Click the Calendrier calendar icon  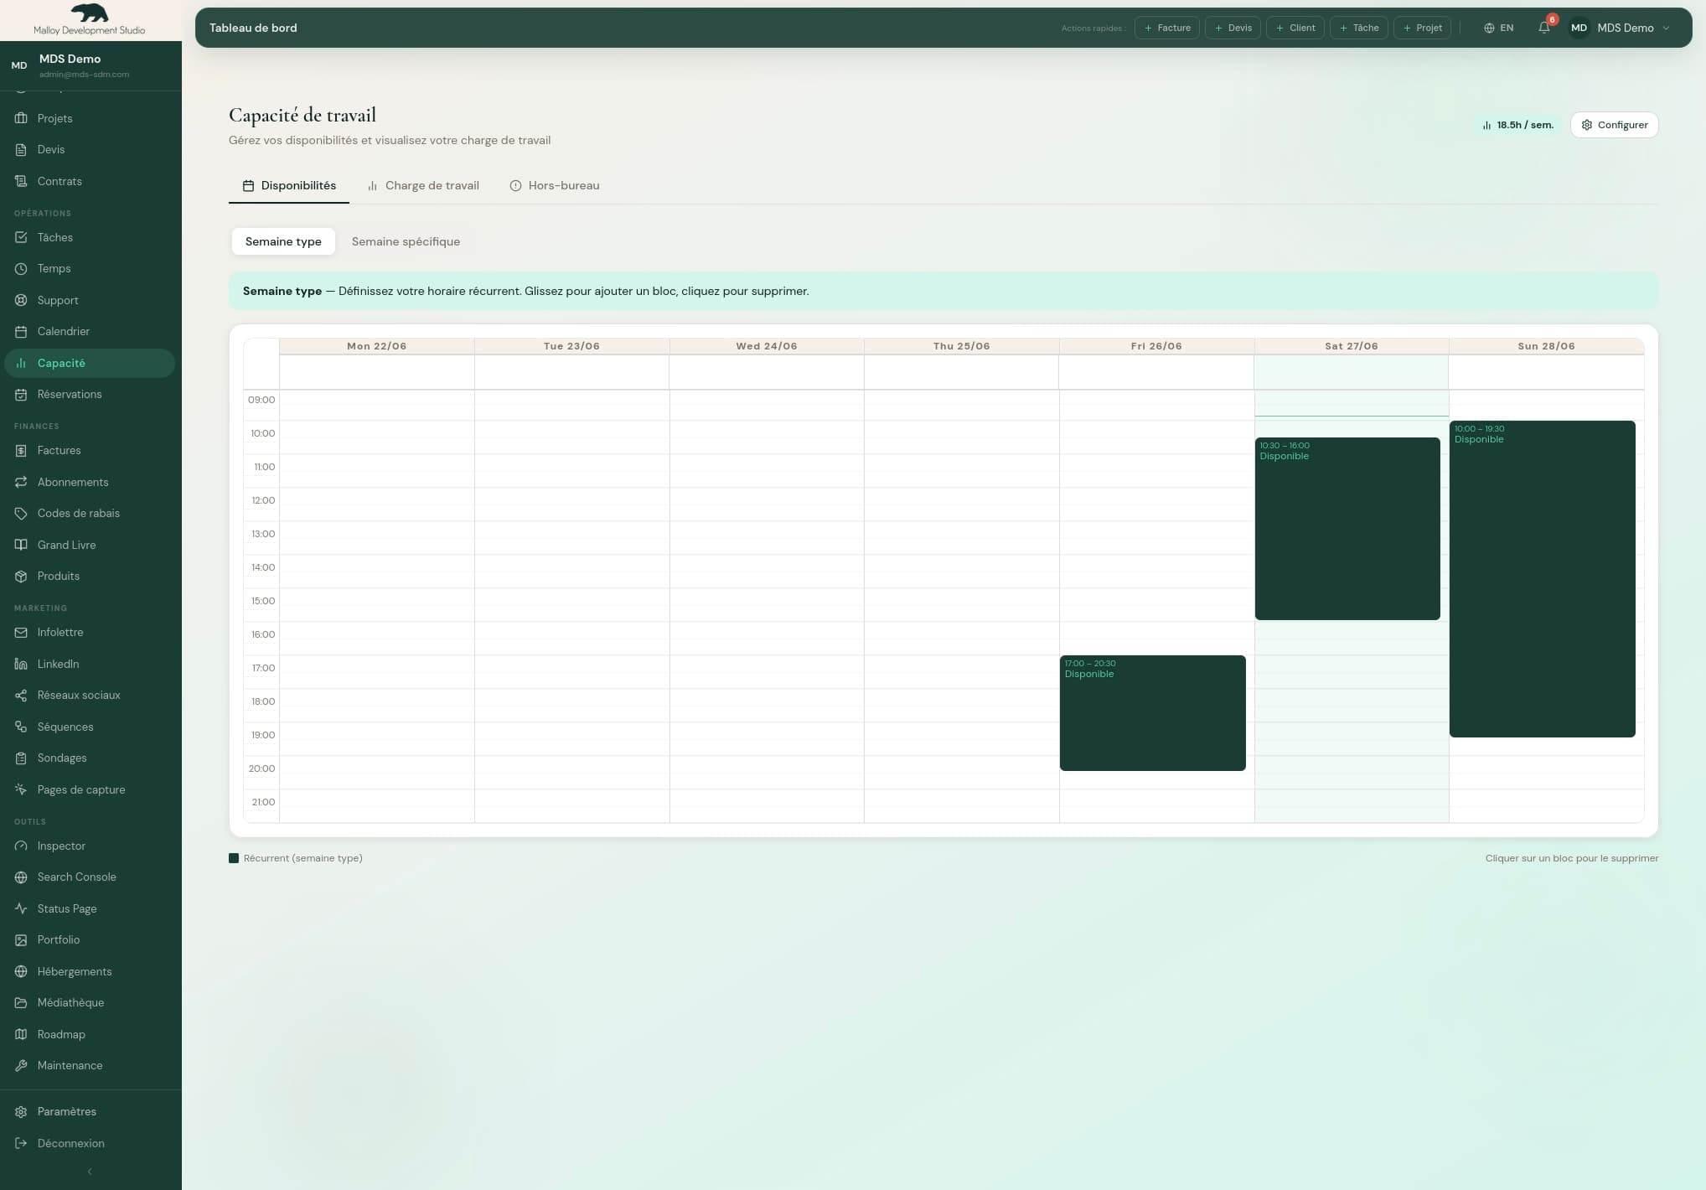[21, 331]
